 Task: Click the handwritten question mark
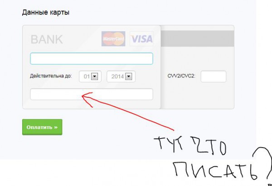[263, 163]
